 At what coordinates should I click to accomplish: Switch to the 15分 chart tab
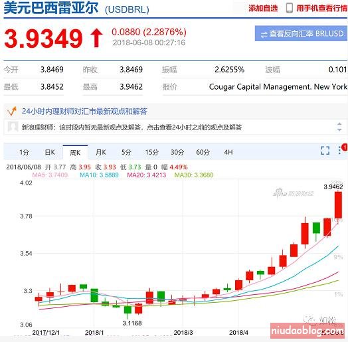click(152, 152)
